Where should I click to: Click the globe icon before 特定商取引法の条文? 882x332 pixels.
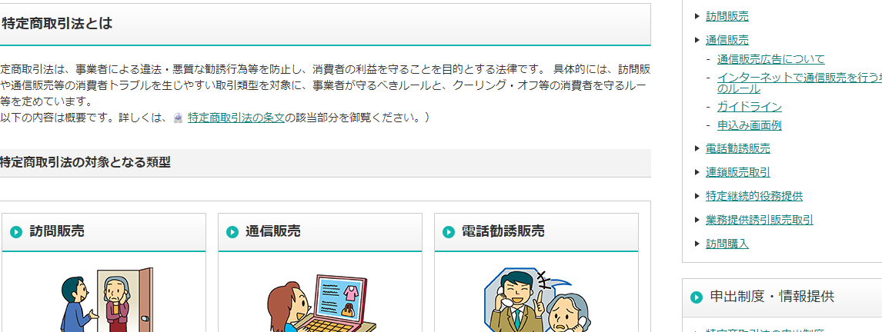(x=179, y=118)
